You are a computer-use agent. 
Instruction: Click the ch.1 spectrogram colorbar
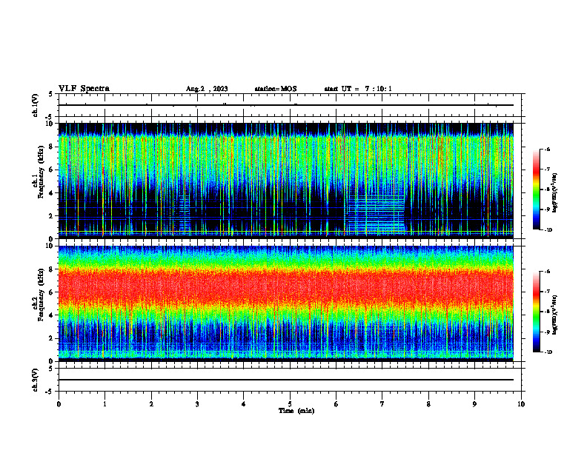(537, 189)
